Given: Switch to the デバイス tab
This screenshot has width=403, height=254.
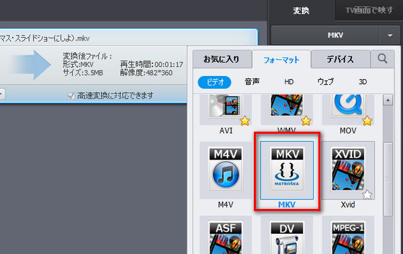Looking at the screenshot, I should (x=341, y=59).
